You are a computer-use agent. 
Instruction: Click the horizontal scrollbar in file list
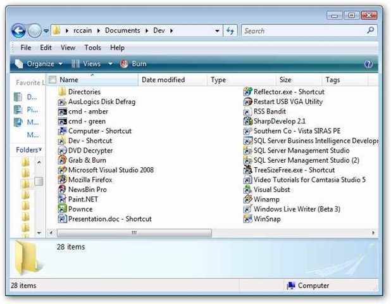[133, 232]
